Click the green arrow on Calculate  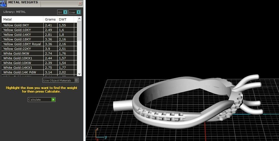(x=53, y=99)
